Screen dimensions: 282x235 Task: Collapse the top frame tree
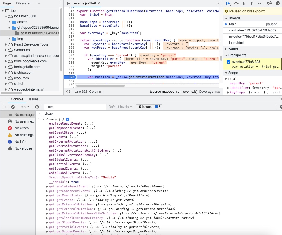click(3, 11)
